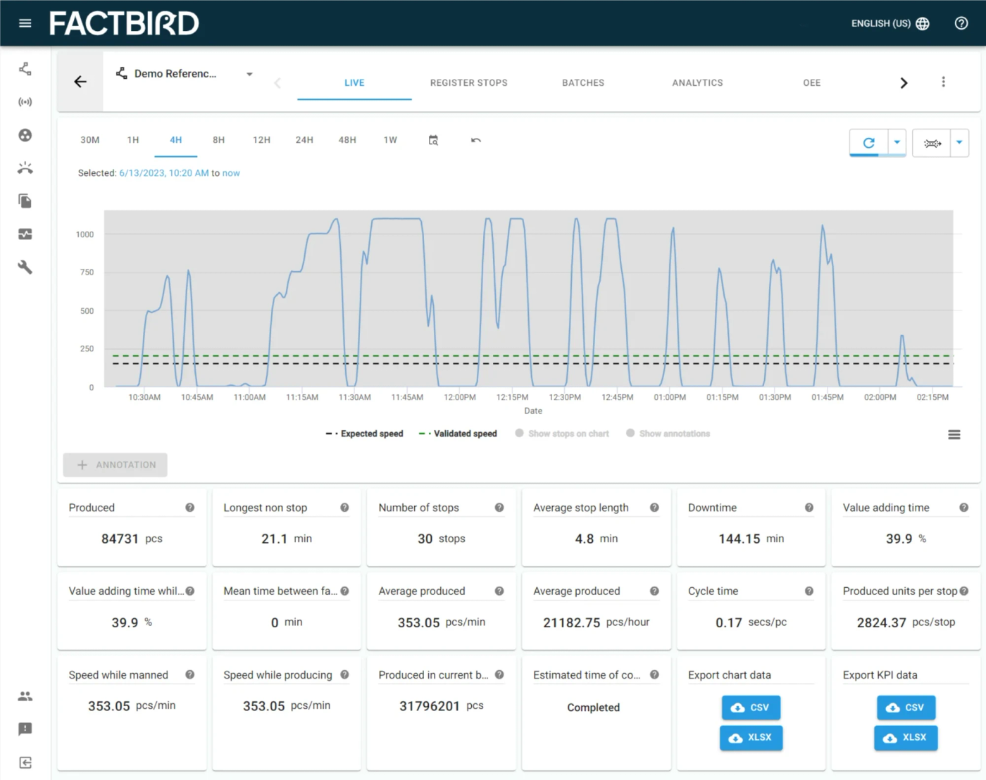The image size is (986, 780).
Task: Show help for Speed while manned
Action: [x=190, y=674]
